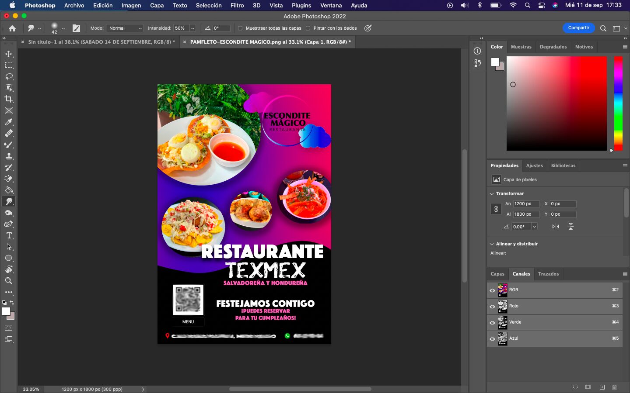This screenshot has width=630, height=393.
Task: Enable Pintar con los dedos checkbox
Action: point(308,28)
